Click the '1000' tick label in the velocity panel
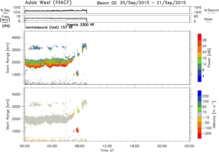Viewport: 219px width, 152px height. pyautogui.click(x=16, y=131)
